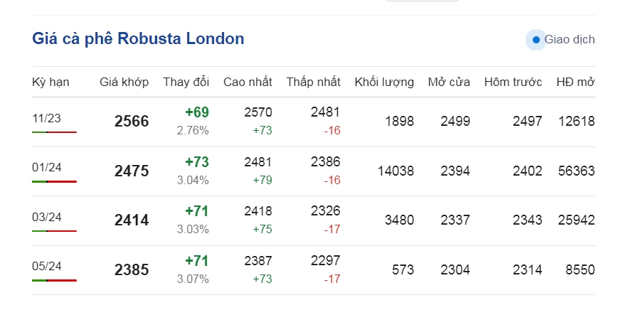
Task: Open the Giá cà phê Robusta London heading
Action: (138, 38)
